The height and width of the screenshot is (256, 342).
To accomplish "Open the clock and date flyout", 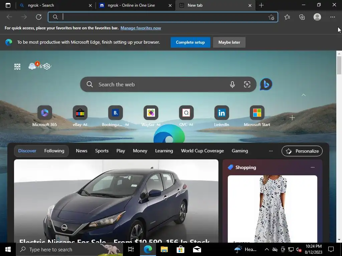I will tap(313, 249).
